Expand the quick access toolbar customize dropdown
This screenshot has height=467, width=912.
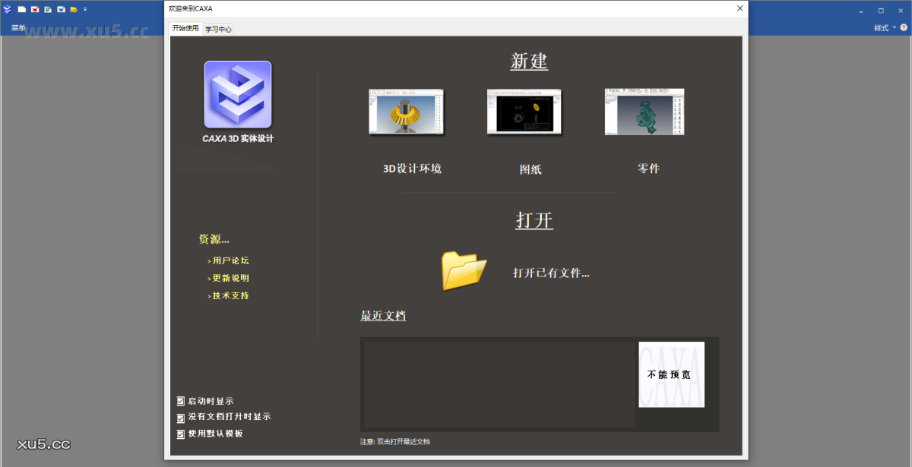click(x=85, y=9)
